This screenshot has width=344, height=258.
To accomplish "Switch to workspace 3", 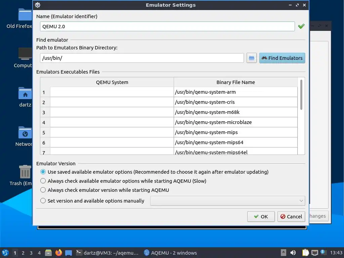I will pos(31,253).
